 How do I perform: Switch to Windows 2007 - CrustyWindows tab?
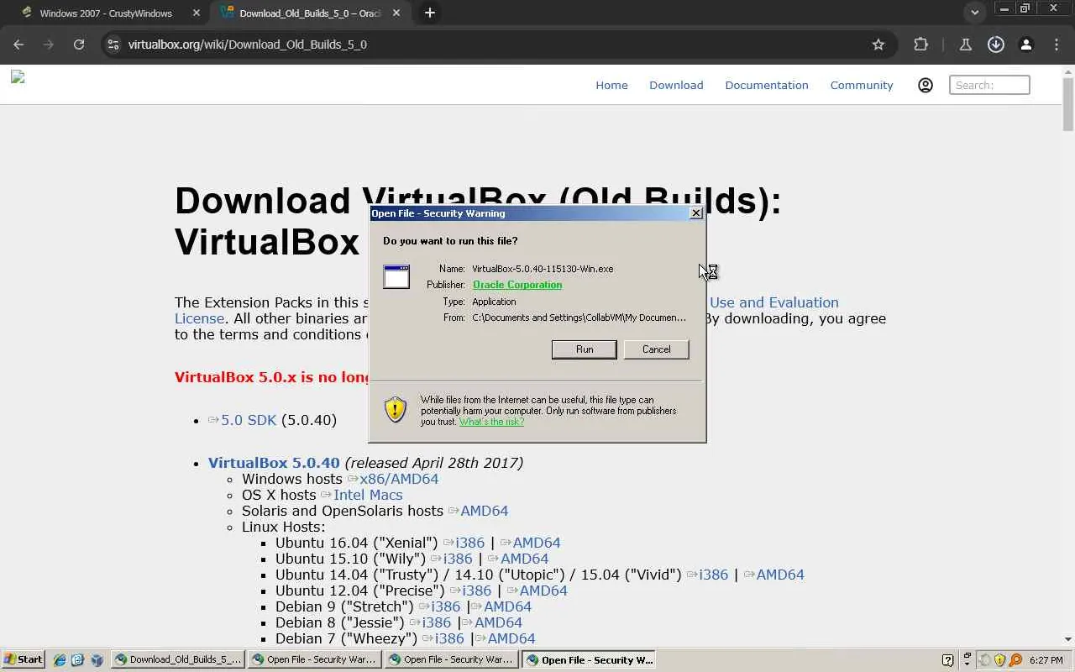pos(105,13)
